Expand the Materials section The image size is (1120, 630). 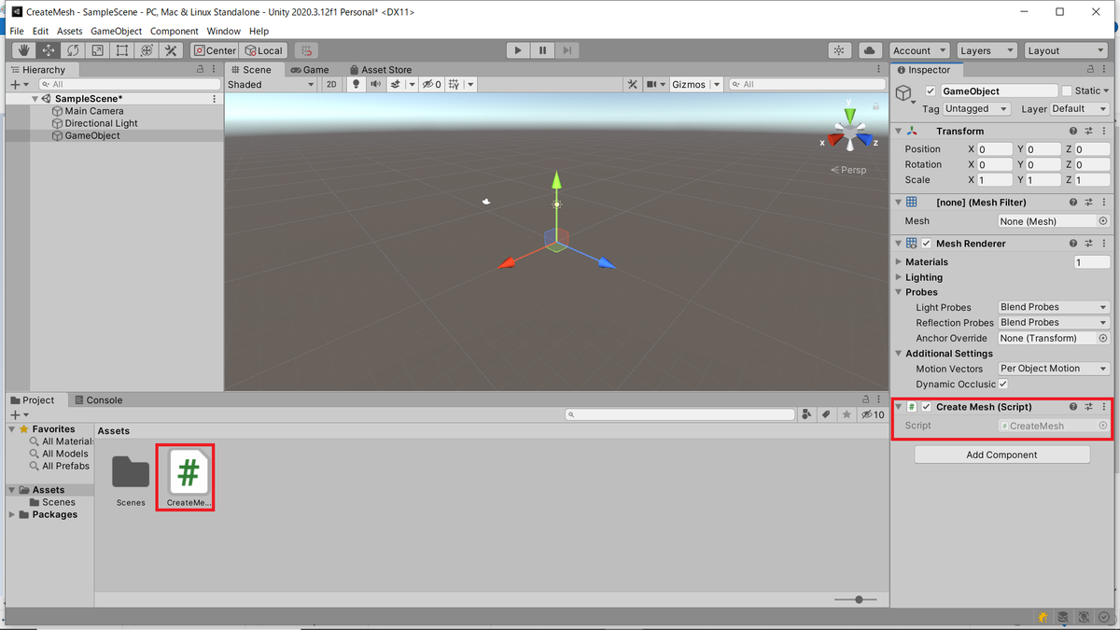pyautogui.click(x=899, y=262)
